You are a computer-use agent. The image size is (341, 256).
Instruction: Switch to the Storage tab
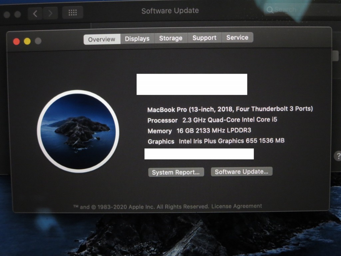[171, 38]
